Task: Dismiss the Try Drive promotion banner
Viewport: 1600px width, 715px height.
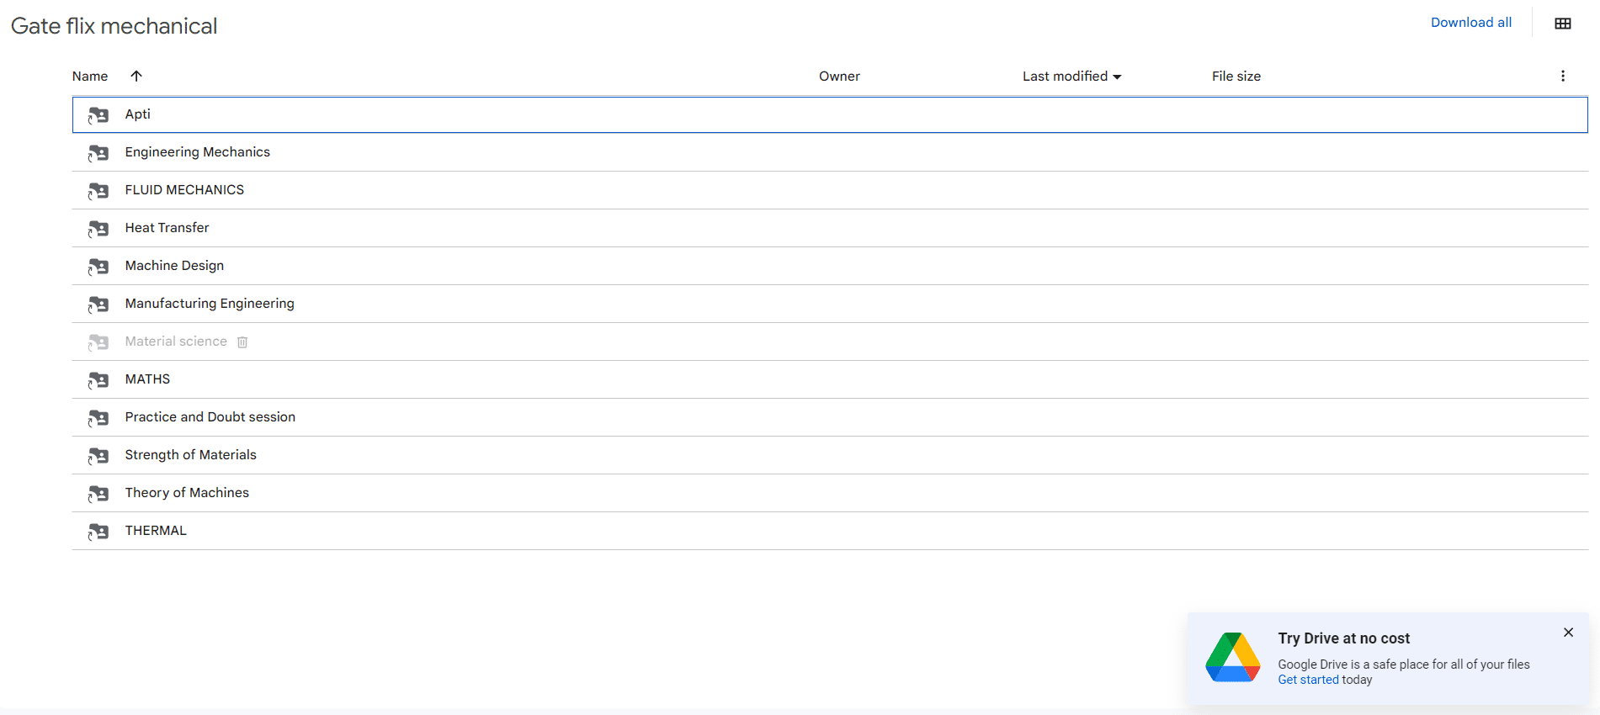Action: (1568, 633)
